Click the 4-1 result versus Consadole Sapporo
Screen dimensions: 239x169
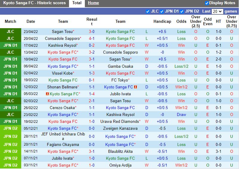[x=92, y=39]
